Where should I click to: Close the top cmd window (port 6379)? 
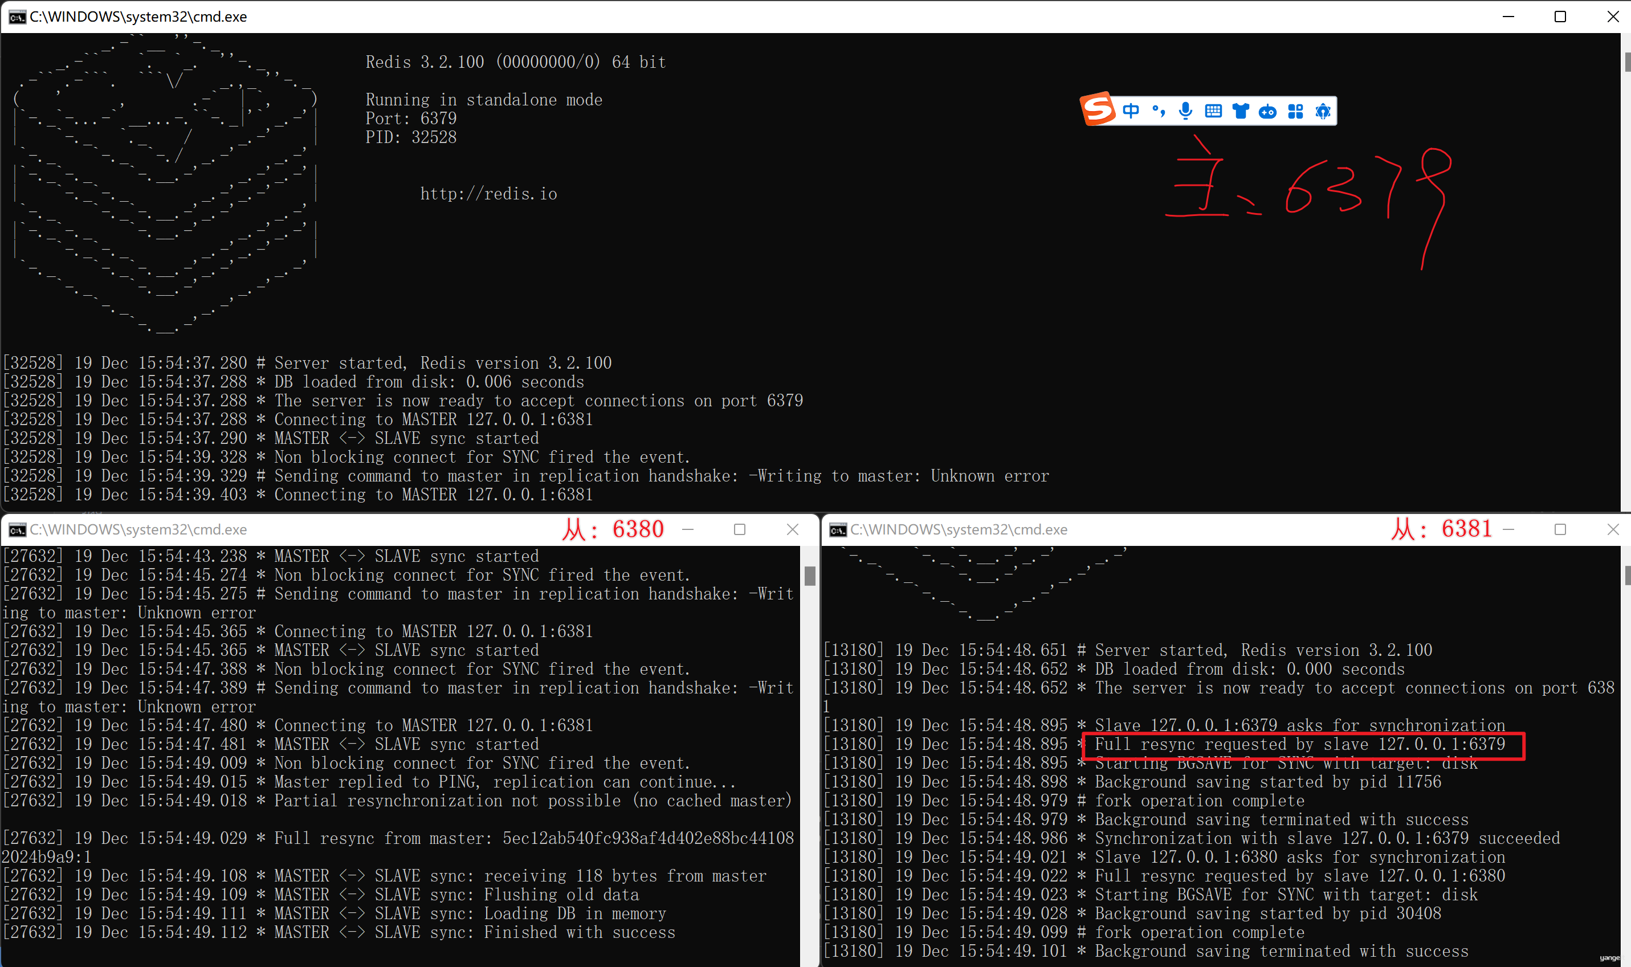tap(1612, 17)
